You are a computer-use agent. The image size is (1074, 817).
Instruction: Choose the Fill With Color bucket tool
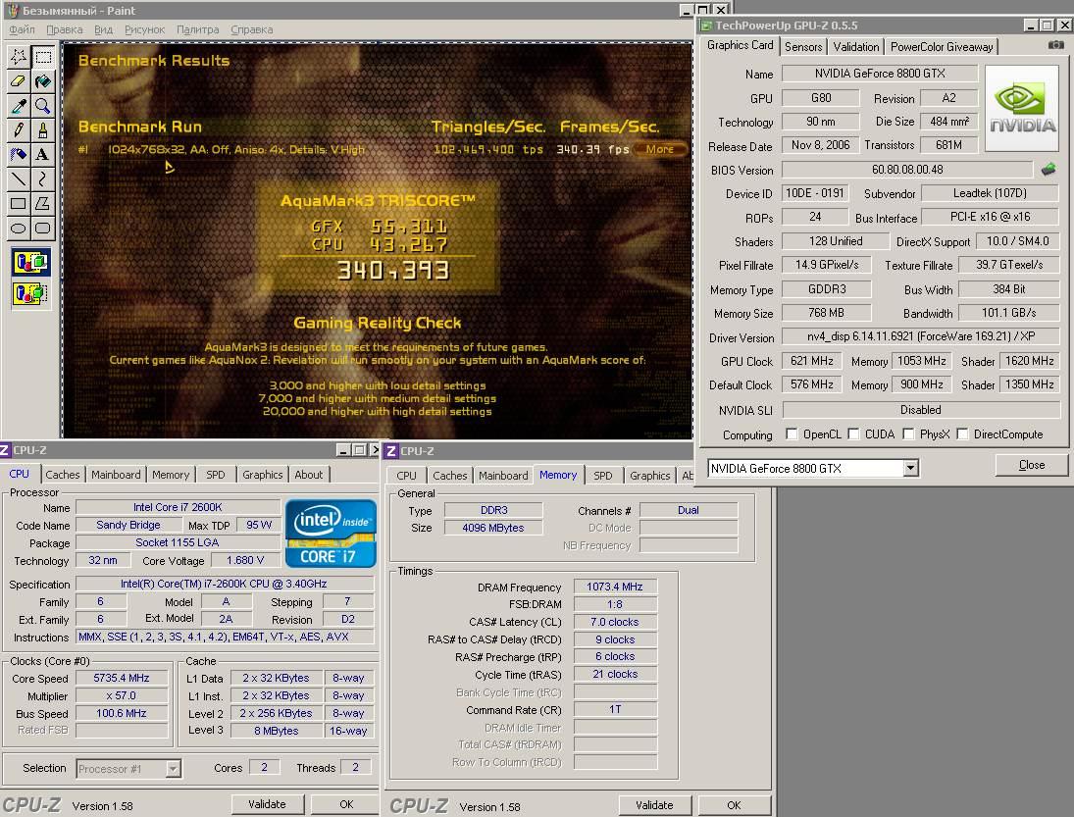43,81
